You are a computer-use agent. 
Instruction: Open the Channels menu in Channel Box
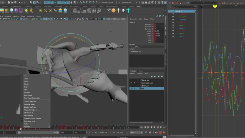(x=133, y=19)
